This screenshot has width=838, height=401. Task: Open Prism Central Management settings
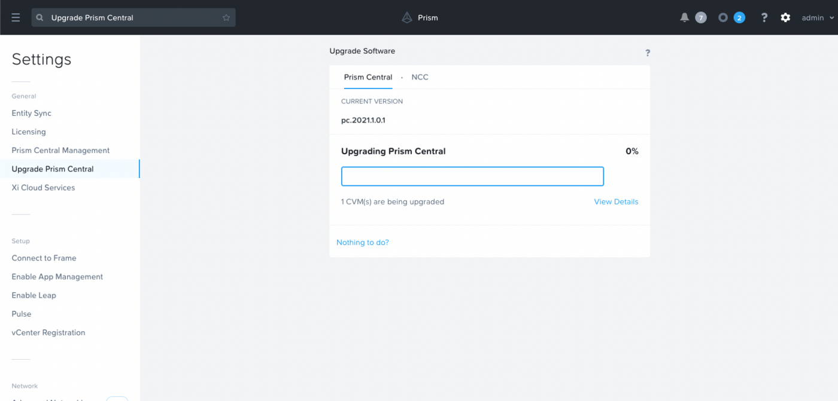click(x=60, y=151)
